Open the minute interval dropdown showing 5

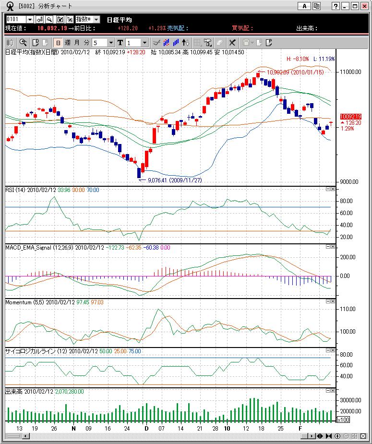click(x=111, y=43)
